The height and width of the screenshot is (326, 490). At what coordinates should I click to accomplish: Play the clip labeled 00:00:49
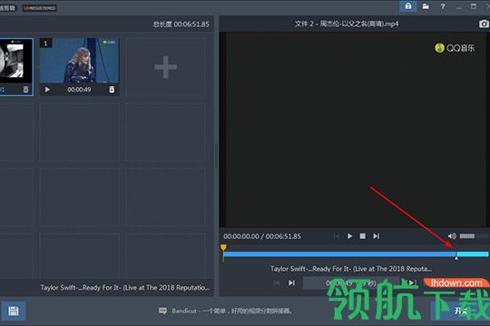[x=47, y=90]
